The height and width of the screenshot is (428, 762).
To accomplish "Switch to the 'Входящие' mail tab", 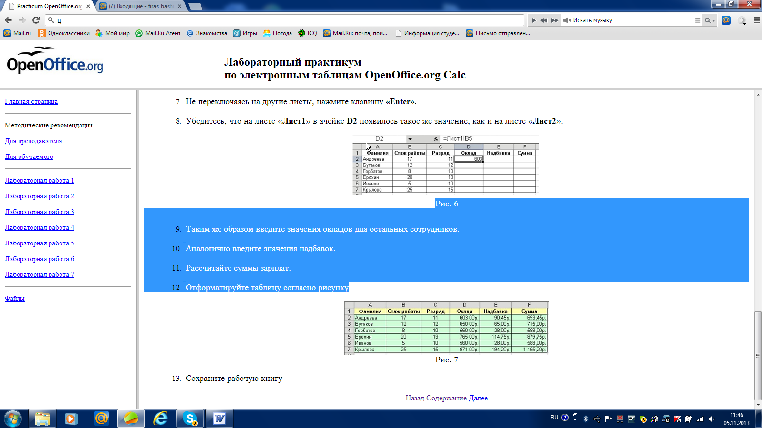I will pos(141,6).
